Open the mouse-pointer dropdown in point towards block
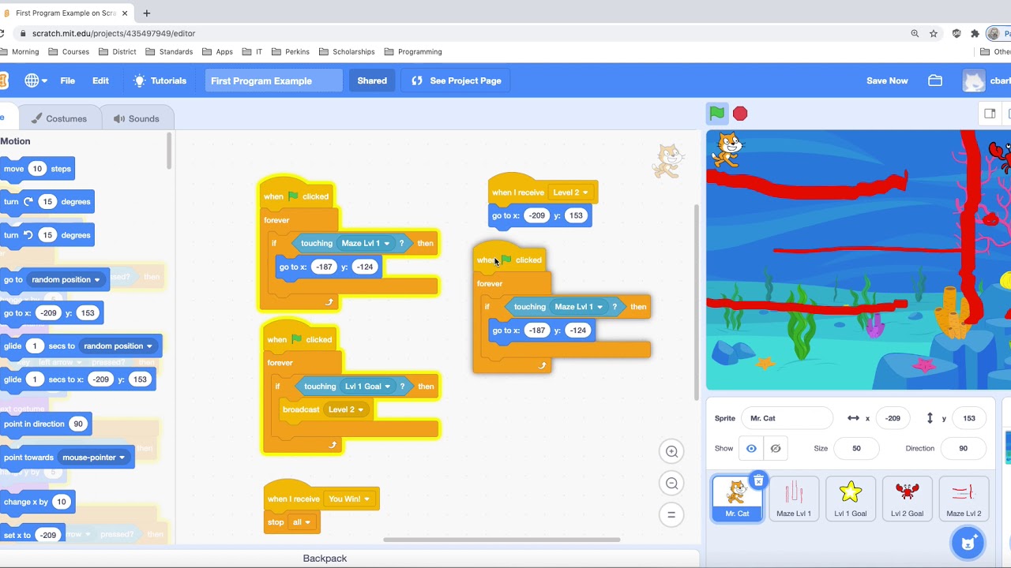Image resolution: width=1011 pixels, height=568 pixels. 94,458
